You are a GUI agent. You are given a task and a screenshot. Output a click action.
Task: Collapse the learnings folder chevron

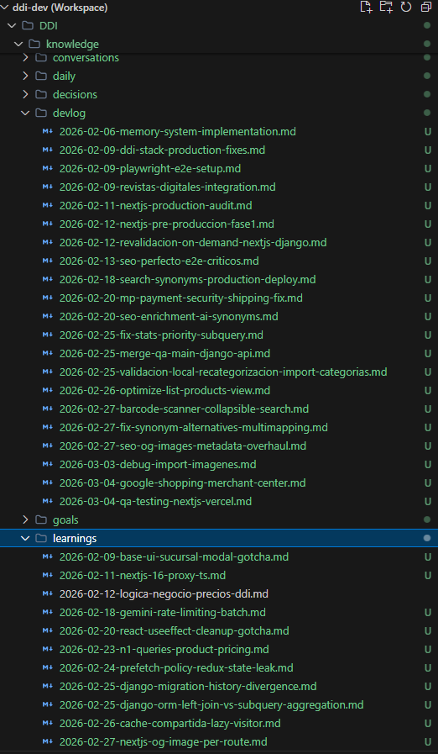click(x=25, y=539)
